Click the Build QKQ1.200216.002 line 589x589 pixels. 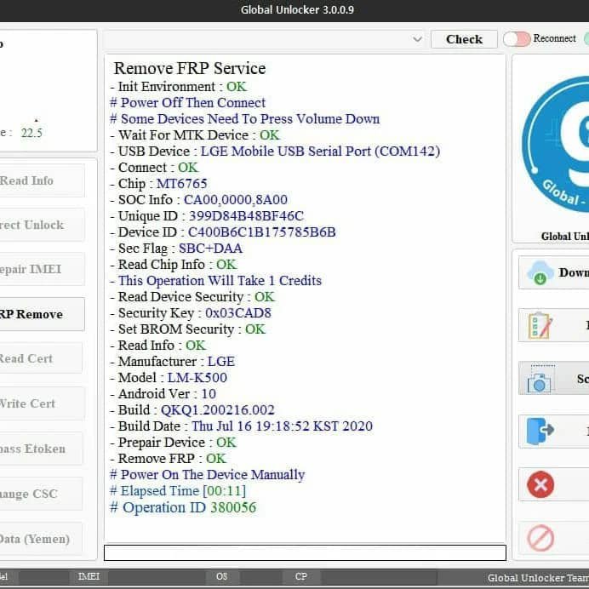192,409
